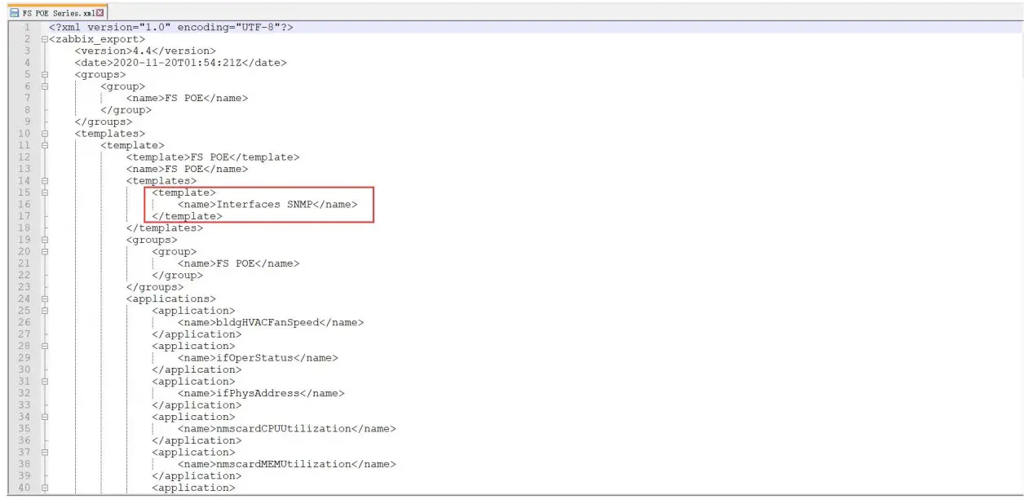The width and height of the screenshot is (1026, 504).
Task: Collapse the application node on line 37
Action: tap(45, 453)
